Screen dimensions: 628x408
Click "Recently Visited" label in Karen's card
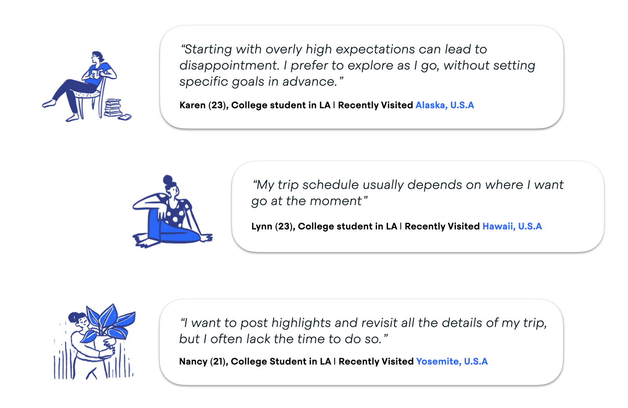click(375, 105)
